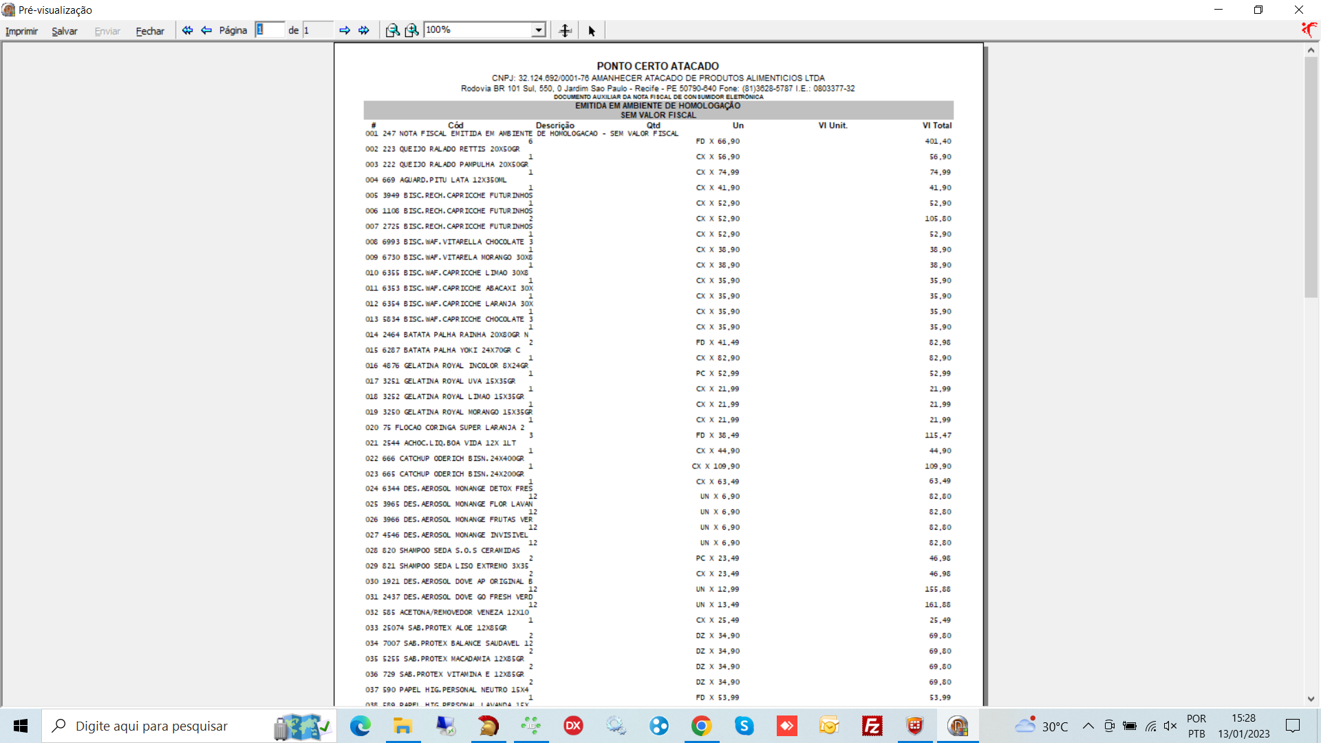Go to next page arrow
Image resolution: width=1321 pixels, height=743 pixels.
pyautogui.click(x=345, y=30)
